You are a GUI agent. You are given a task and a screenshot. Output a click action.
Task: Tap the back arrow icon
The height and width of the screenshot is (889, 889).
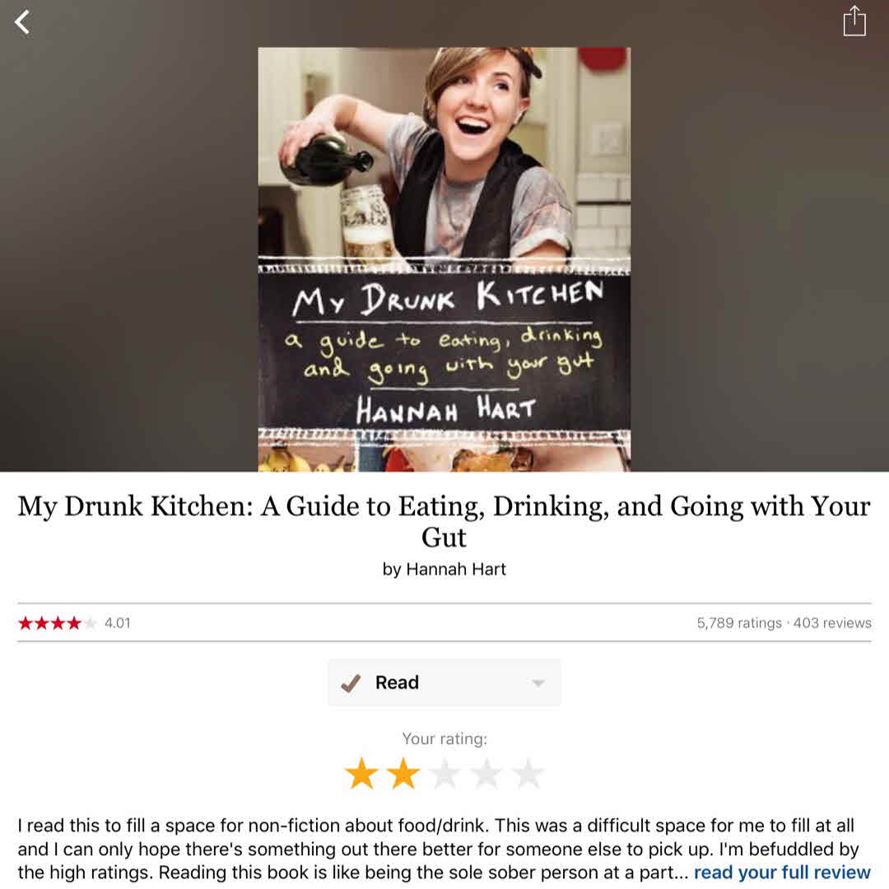click(22, 23)
